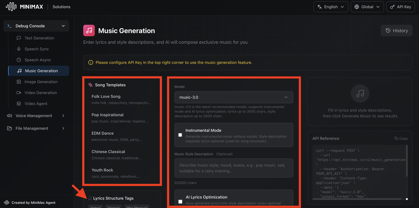Open Video Agent in sidebar
The height and width of the screenshot is (208, 419).
[x=39, y=104]
